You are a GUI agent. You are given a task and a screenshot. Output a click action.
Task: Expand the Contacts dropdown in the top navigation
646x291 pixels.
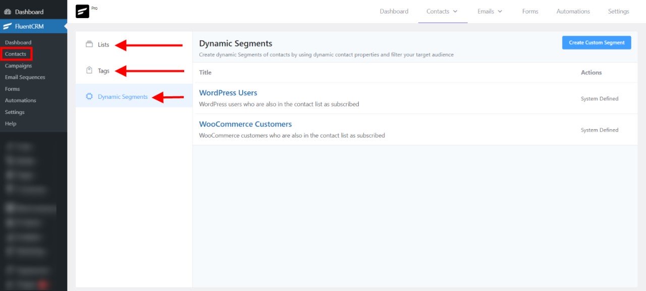tap(443, 11)
